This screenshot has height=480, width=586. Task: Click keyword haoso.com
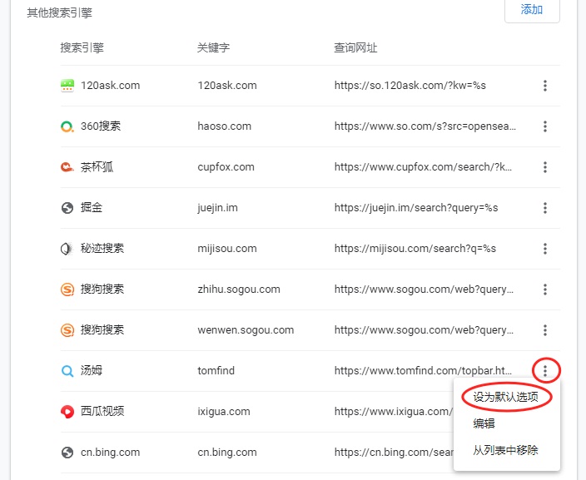click(x=224, y=126)
